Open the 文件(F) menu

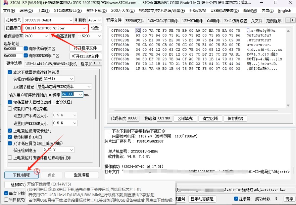point(9,11)
